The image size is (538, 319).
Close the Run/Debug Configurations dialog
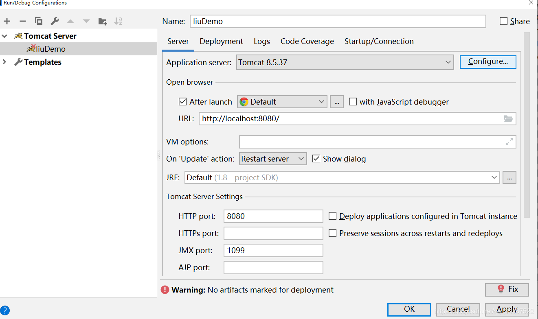click(x=531, y=2)
